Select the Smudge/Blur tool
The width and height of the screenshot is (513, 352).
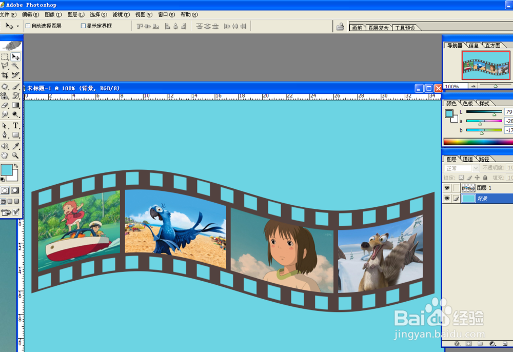(5, 114)
